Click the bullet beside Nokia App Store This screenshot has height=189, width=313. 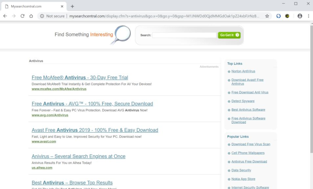point(229,180)
